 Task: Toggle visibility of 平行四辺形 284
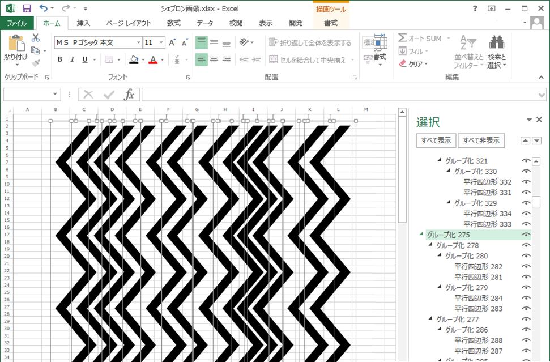[x=526, y=298]
